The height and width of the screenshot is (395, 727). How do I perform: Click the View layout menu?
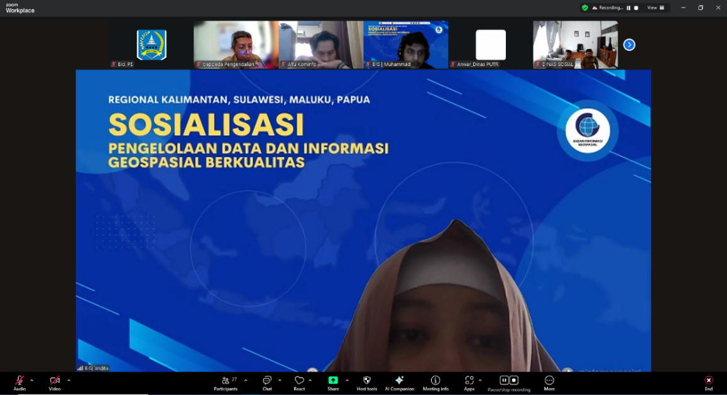[655, 8]
